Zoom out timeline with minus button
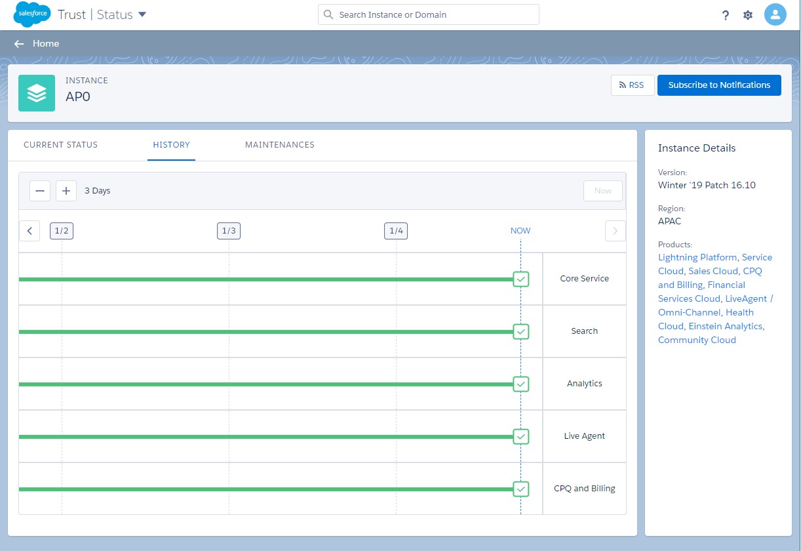 click(40, 191)
